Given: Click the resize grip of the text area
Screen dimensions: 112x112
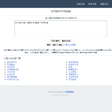Looking at the screenshot, I should click(x=106, y=36).
